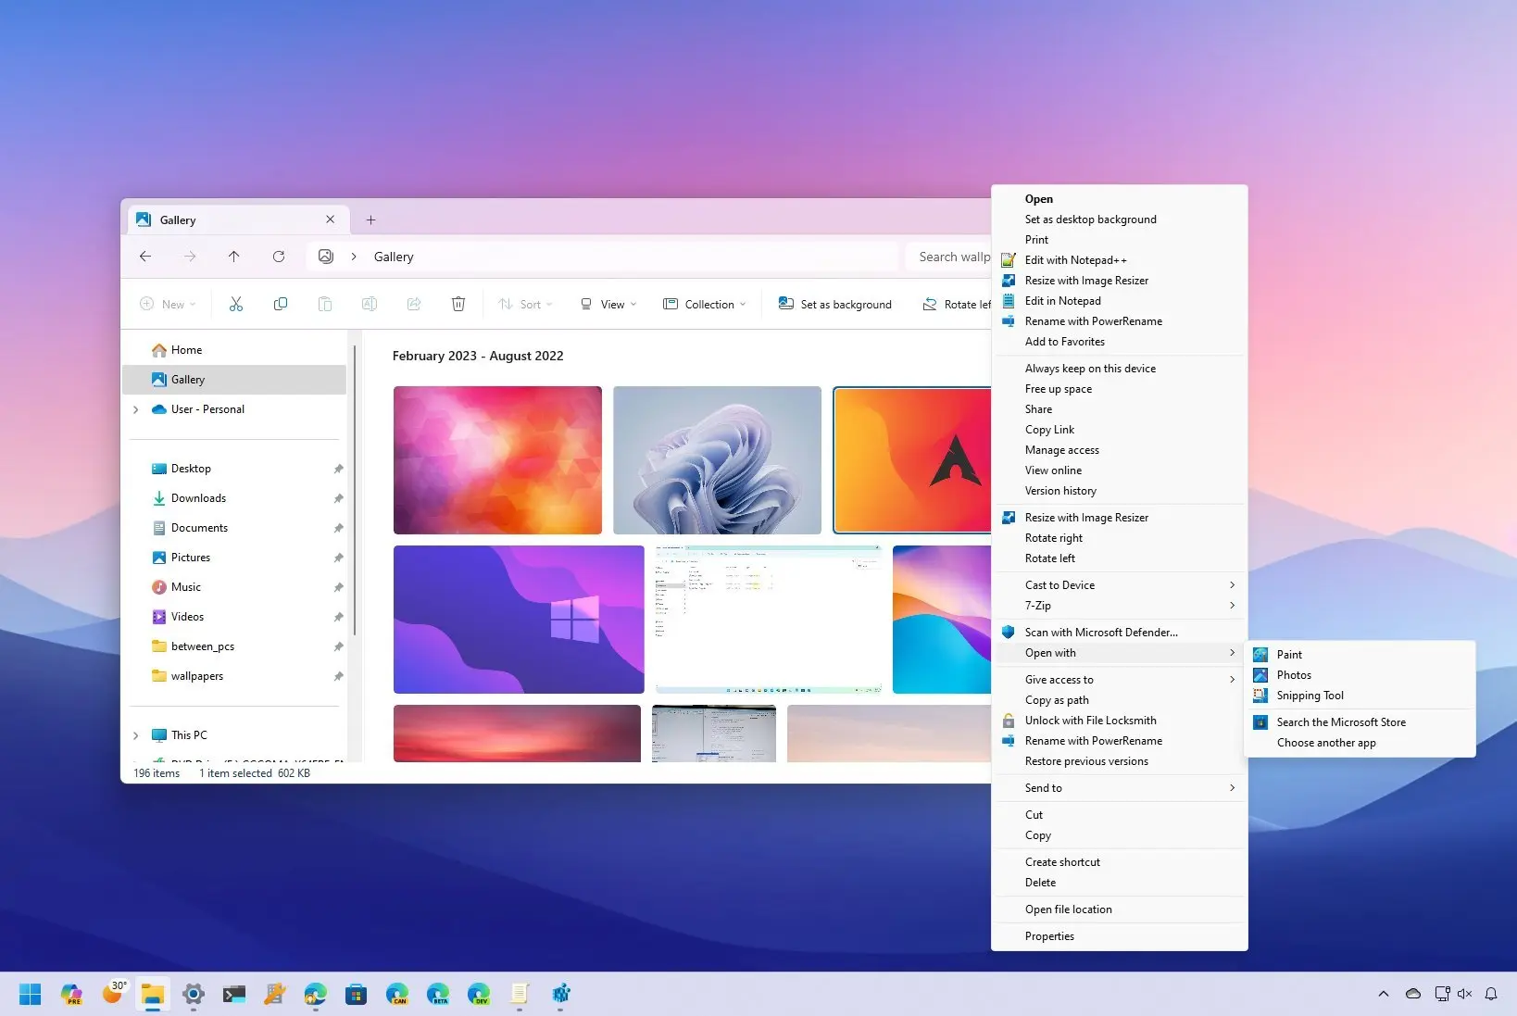1517x1016 pixels.
Task: Select Properties in the context menu
Action: coord(1049,936)
